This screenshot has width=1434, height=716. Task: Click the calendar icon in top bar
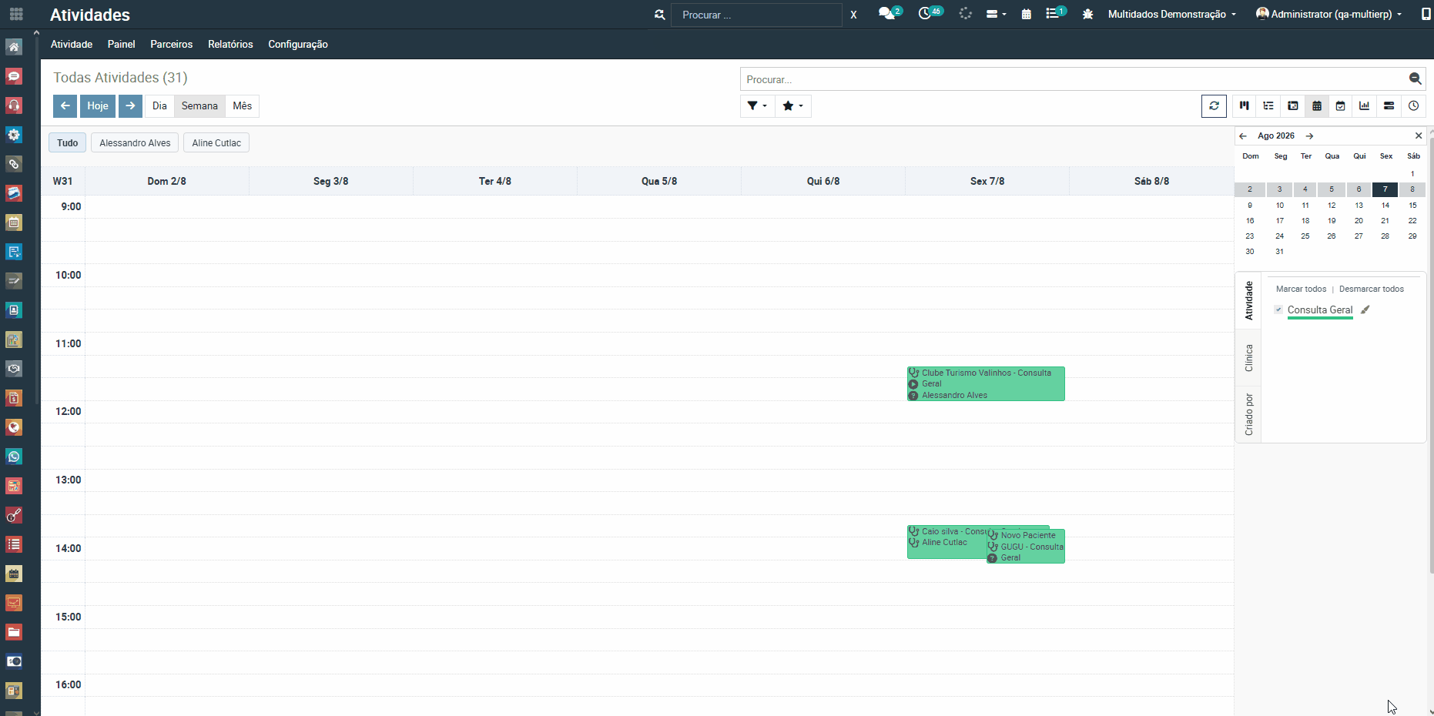pos(1026,15)
